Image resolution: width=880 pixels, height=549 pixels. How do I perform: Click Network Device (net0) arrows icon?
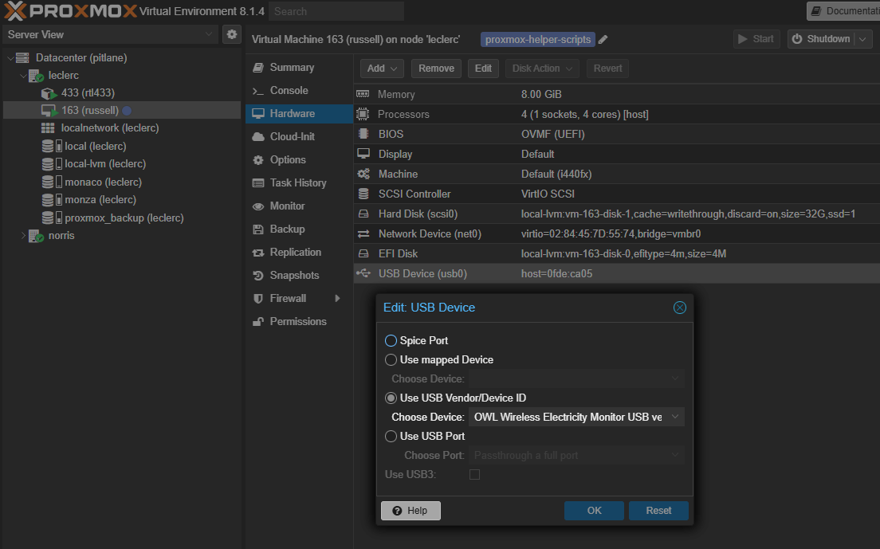(363, 233)
